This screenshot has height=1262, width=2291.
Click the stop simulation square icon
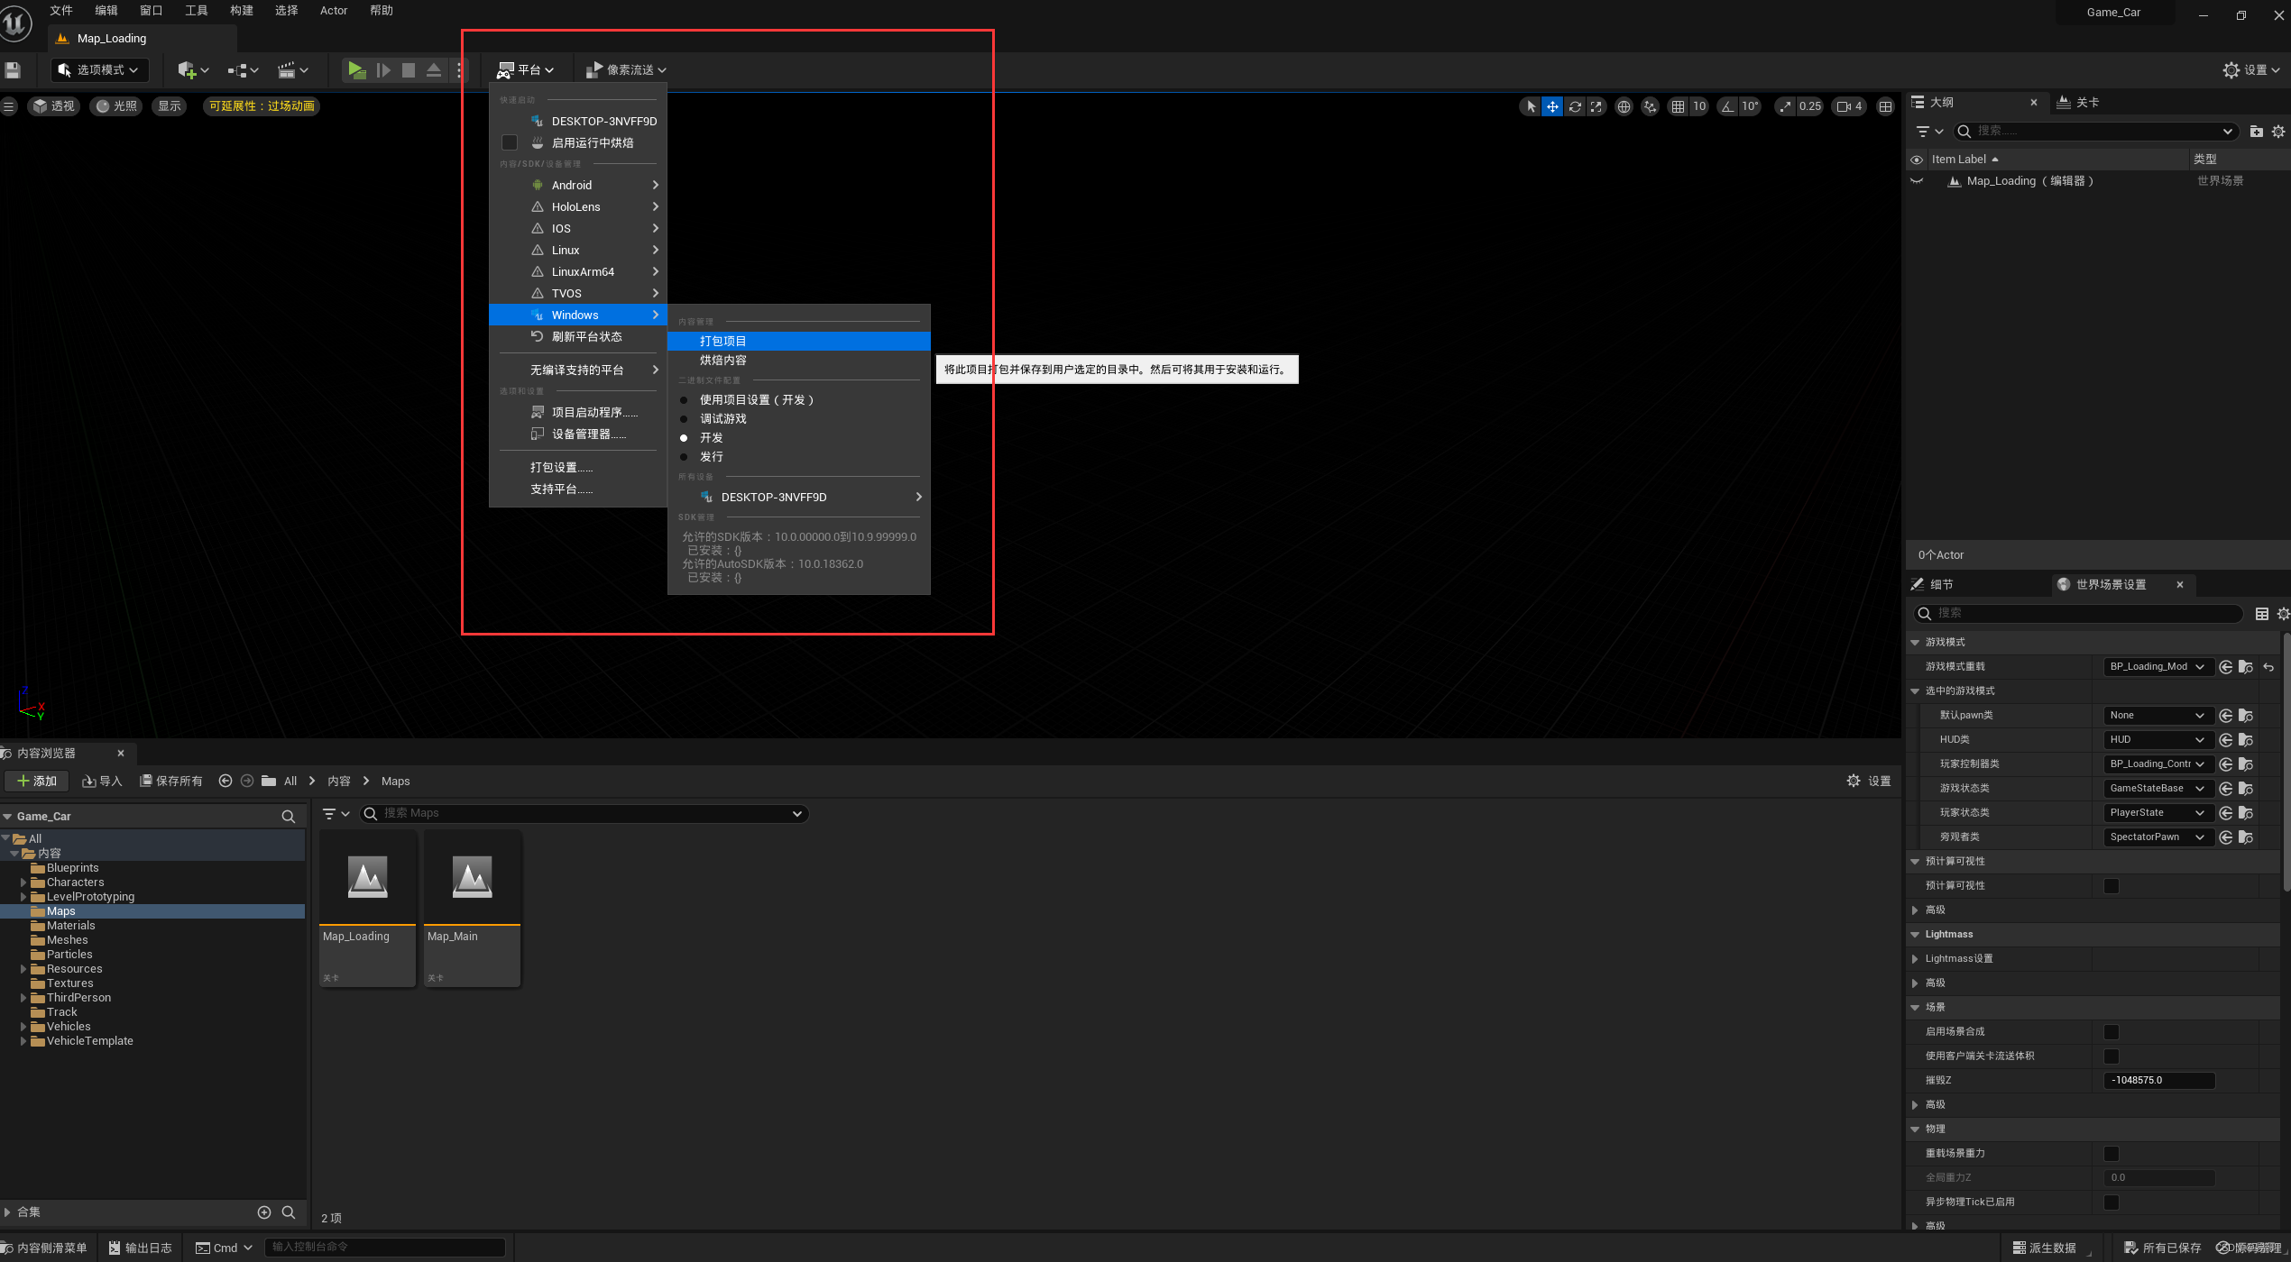click(x=409, y=70)
